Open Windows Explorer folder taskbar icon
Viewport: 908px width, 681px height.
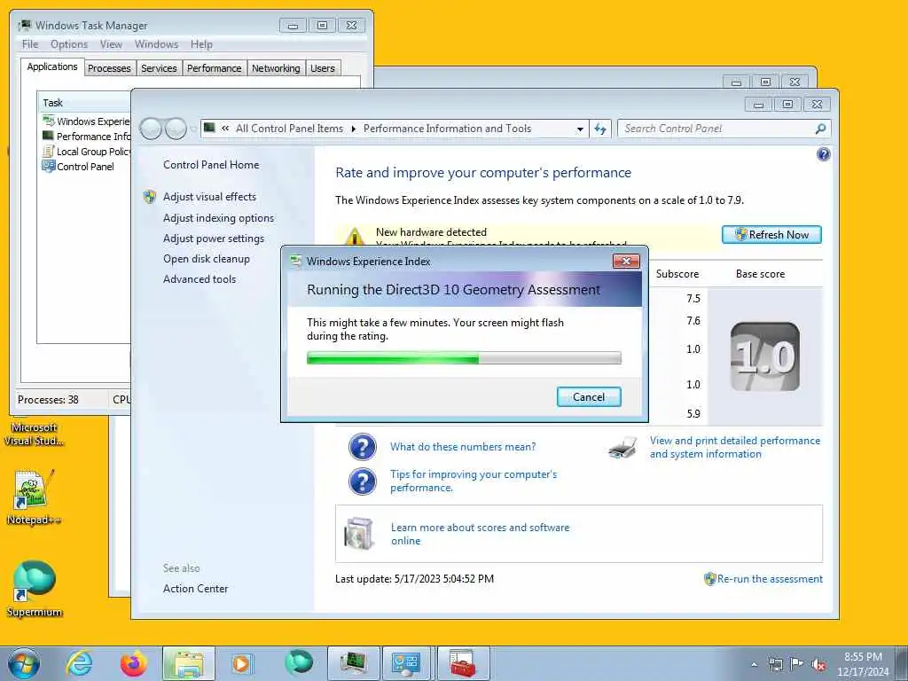(188, 663)
